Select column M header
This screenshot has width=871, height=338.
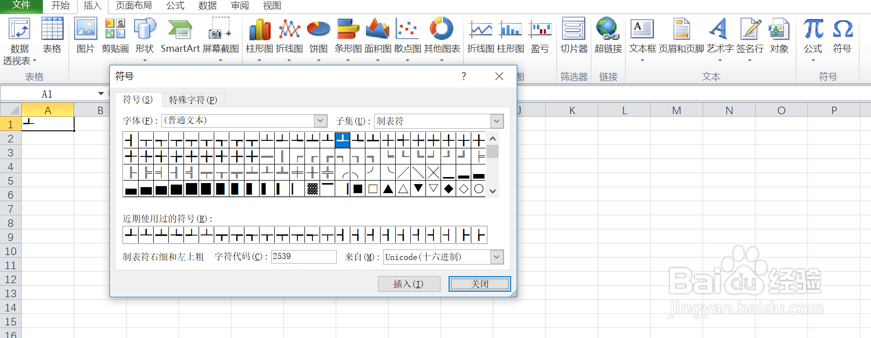tap(676, 110)
